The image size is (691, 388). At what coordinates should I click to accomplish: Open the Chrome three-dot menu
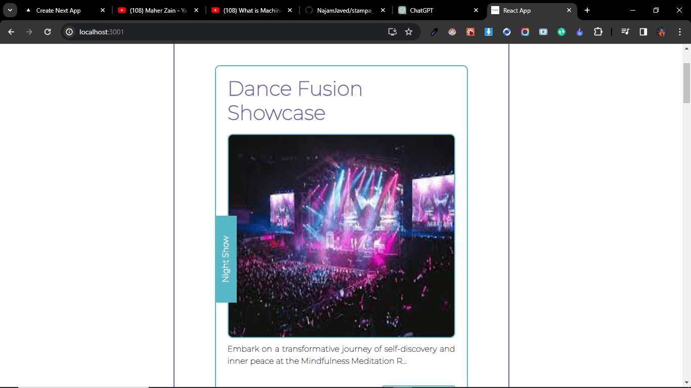click(x=679, y=32)
